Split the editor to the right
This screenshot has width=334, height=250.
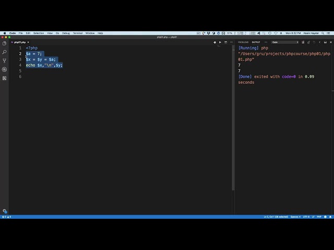pos(226,42)
